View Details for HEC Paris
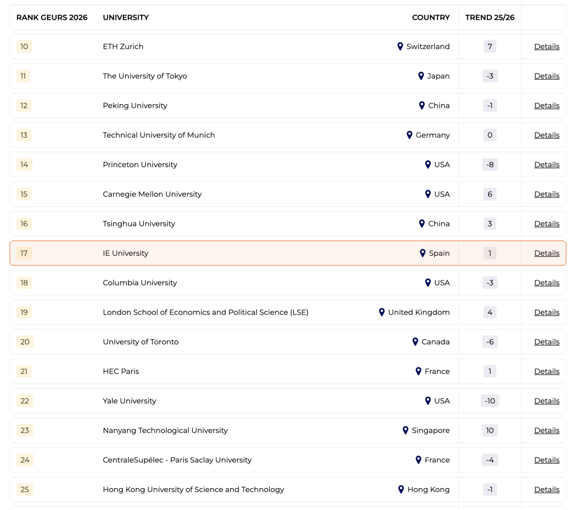The image size is (577, 510). tap(547, 371)
